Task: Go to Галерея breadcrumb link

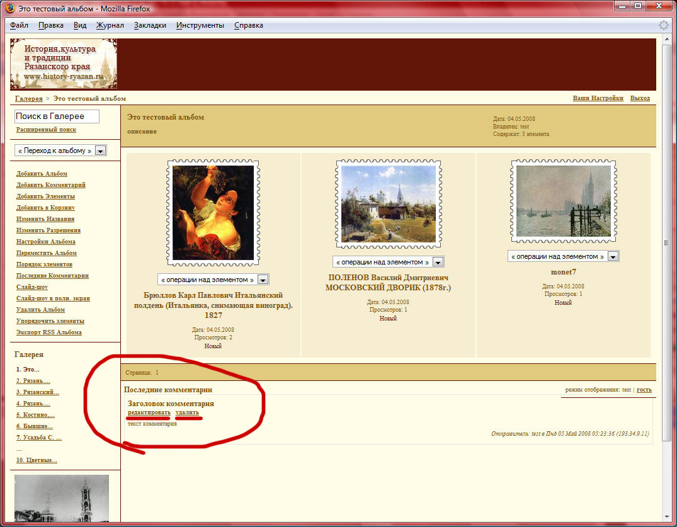Action: click(x=29, y=98)
